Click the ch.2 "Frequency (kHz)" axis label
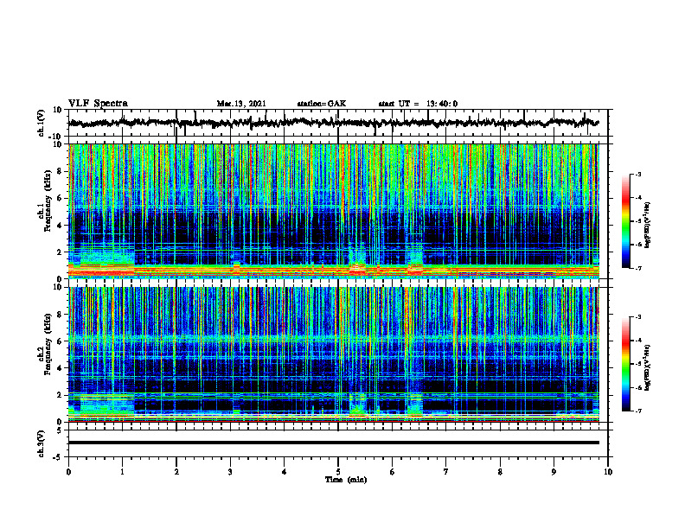This screenshot has height=529, width=685. point(48,345)
